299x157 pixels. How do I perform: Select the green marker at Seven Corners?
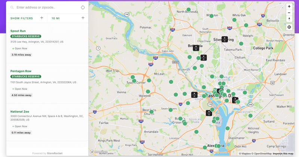tap(171, 110)
